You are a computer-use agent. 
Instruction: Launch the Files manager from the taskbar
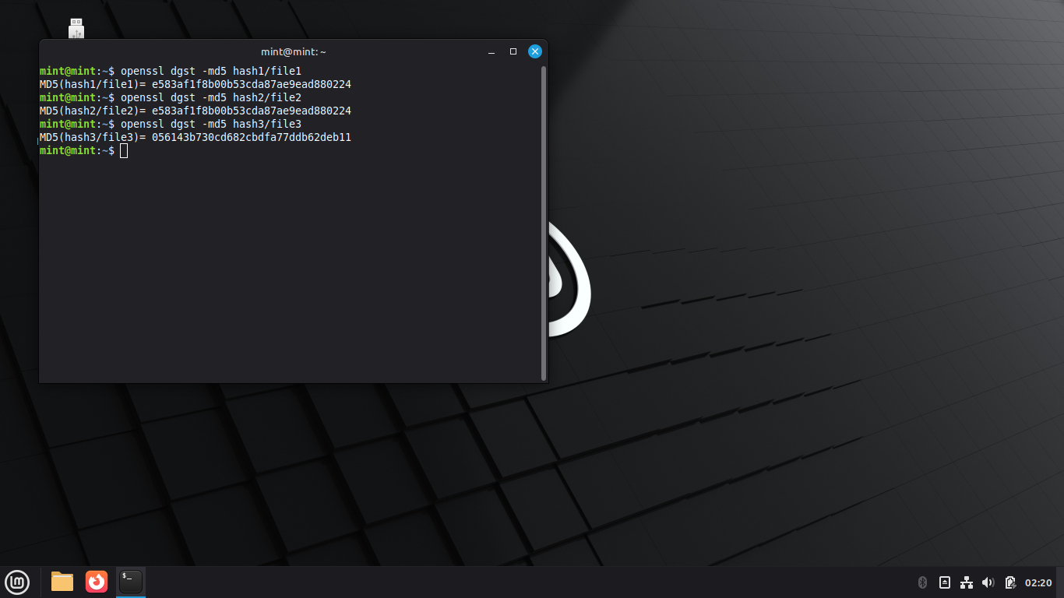point(62,582)
